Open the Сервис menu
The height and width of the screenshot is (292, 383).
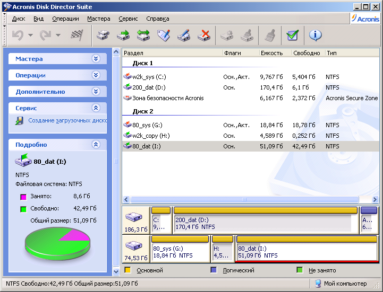128,19
